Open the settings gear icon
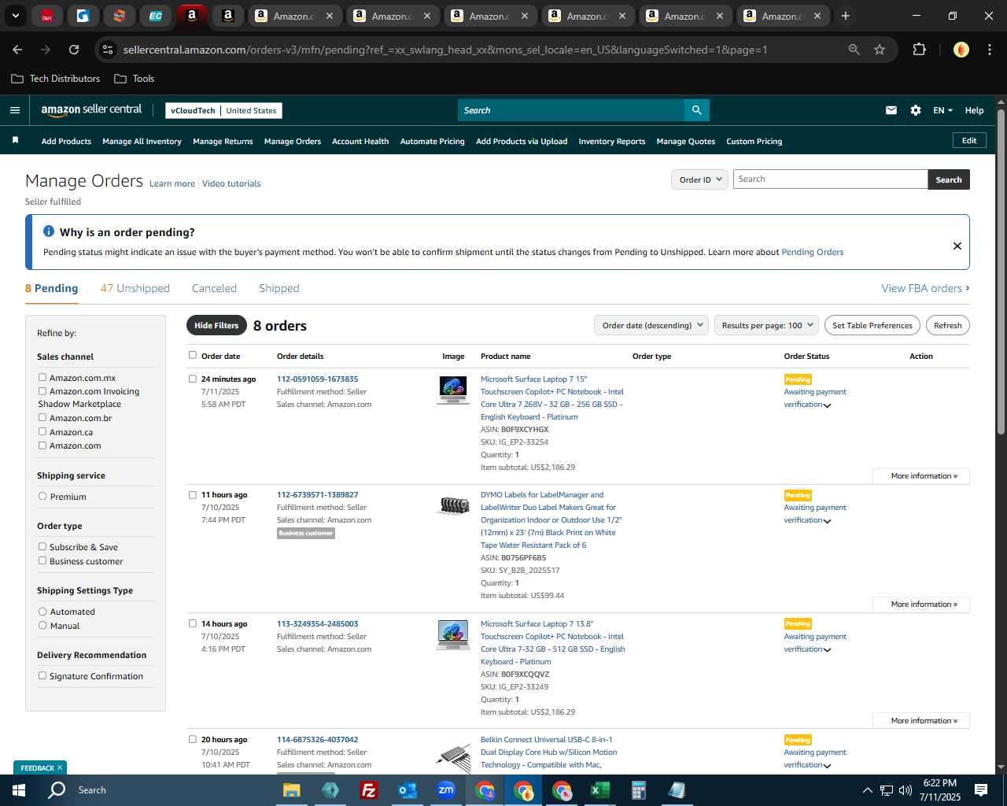 (916, 110)
